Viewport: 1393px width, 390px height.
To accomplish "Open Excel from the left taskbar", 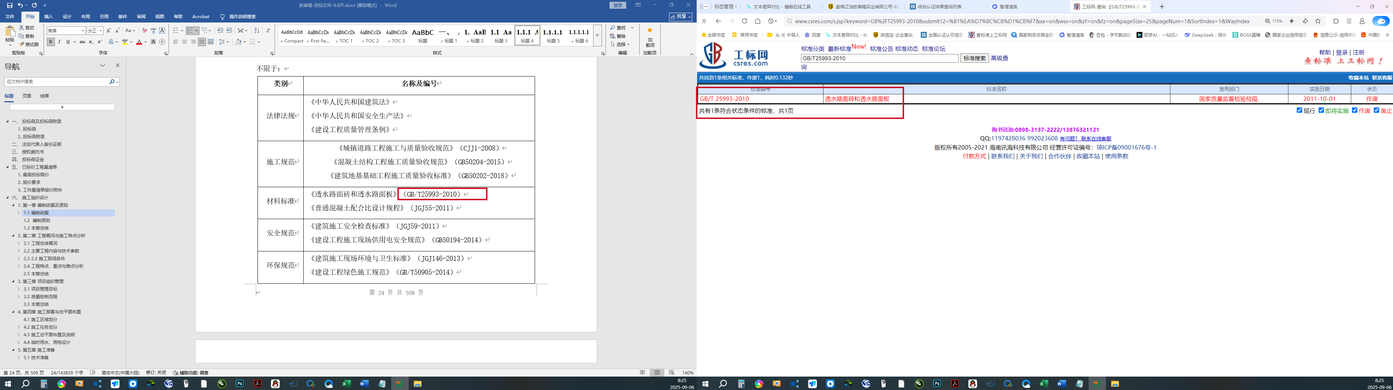I will click(x=346, y=383).
